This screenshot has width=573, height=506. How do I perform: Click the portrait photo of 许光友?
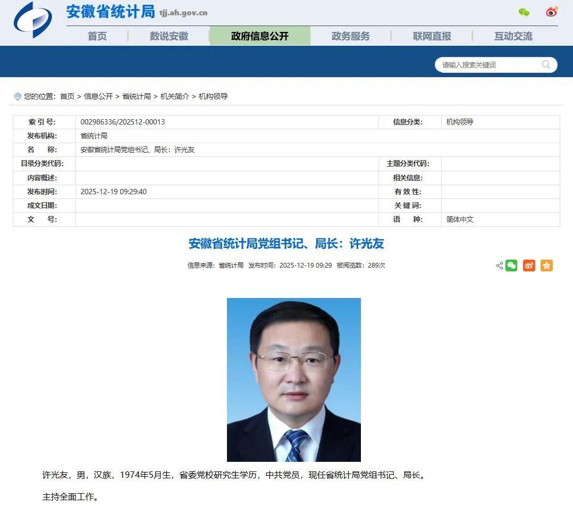click(294, 379)
